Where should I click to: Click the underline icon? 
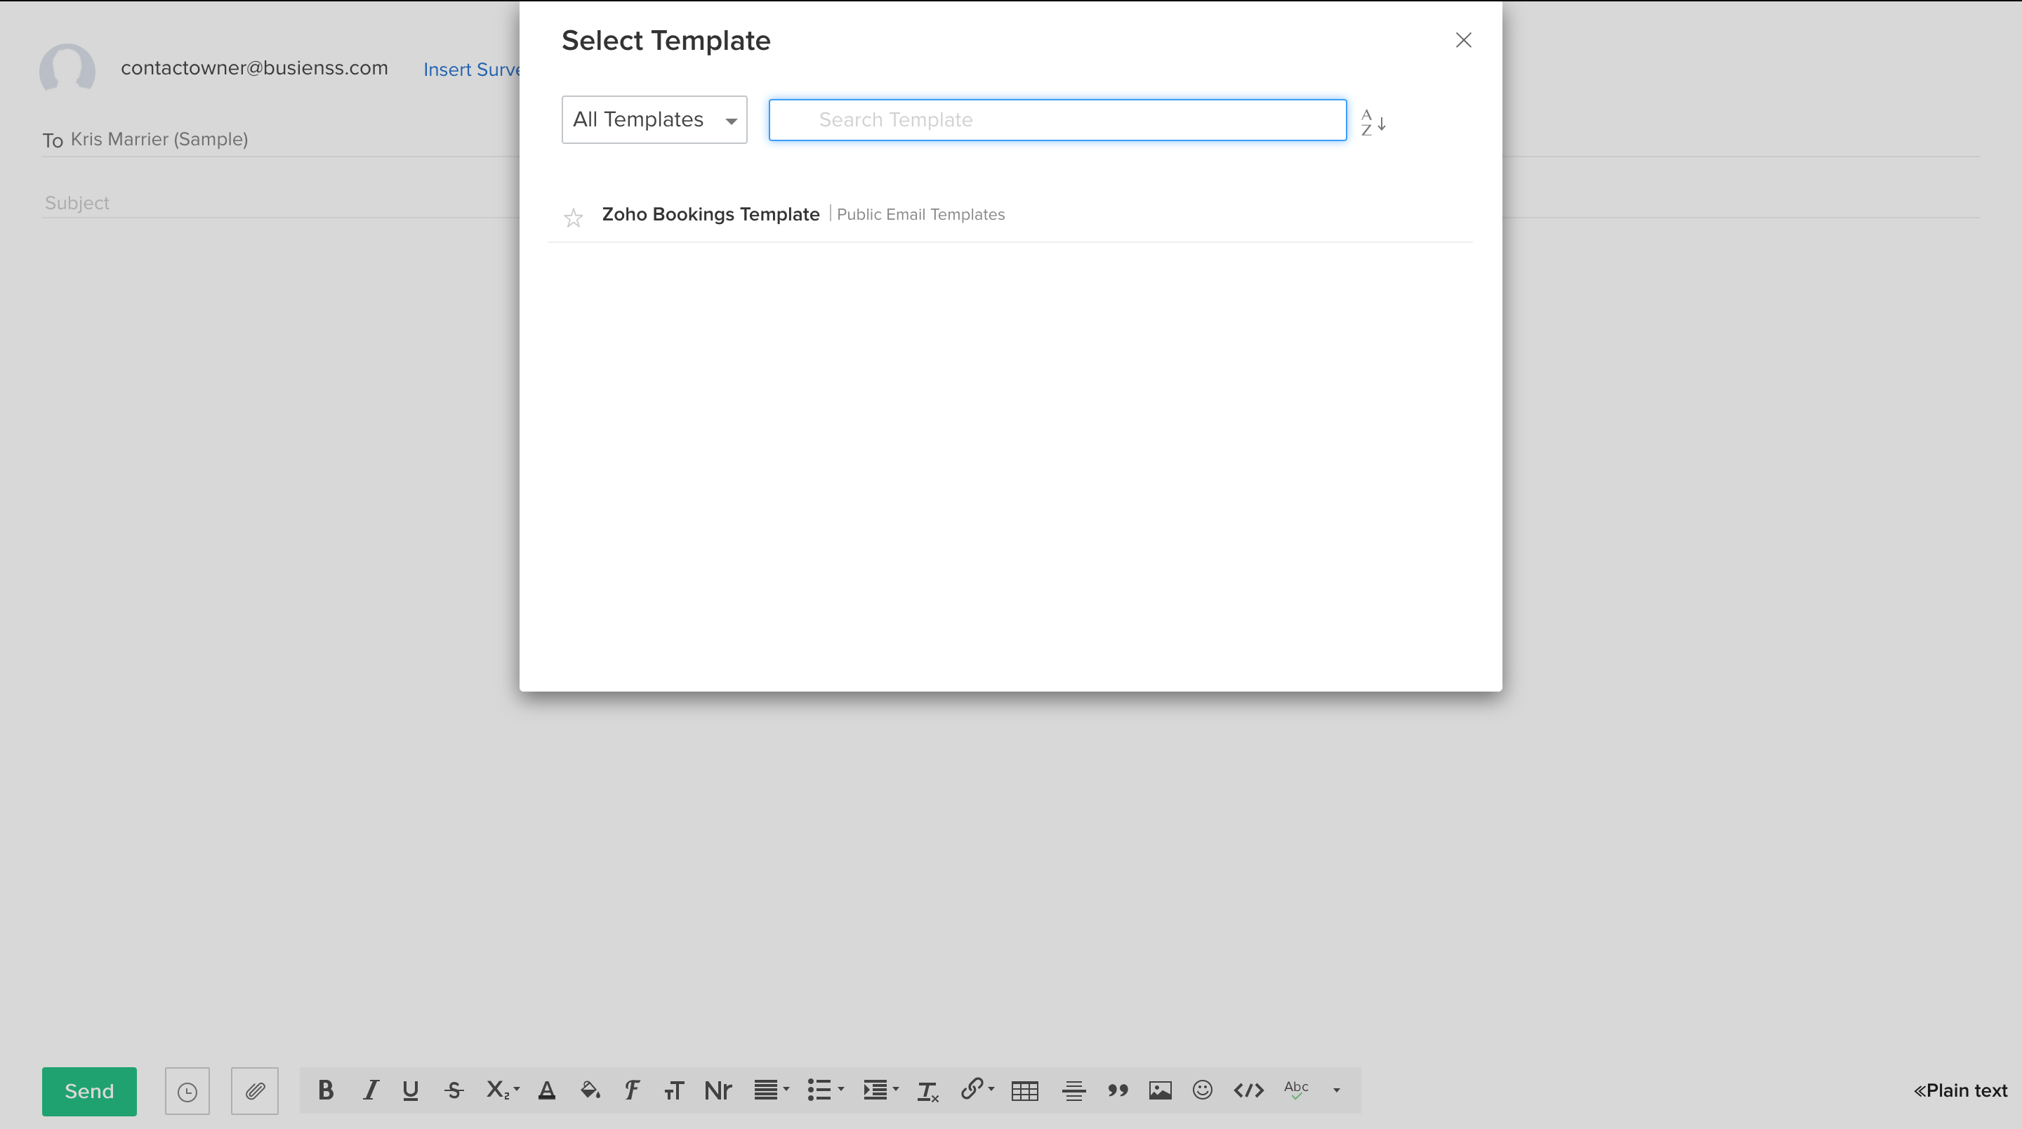[411, 1090]
